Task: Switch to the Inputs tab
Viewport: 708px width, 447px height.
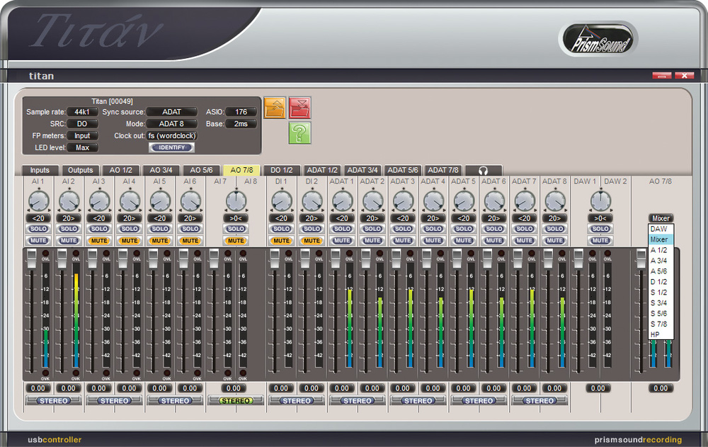Action: tap(40, 171)
